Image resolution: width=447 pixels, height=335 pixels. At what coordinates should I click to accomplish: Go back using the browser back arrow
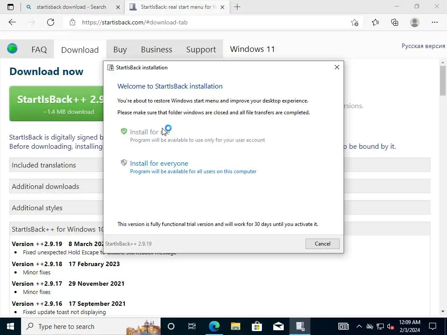[12, 22]
